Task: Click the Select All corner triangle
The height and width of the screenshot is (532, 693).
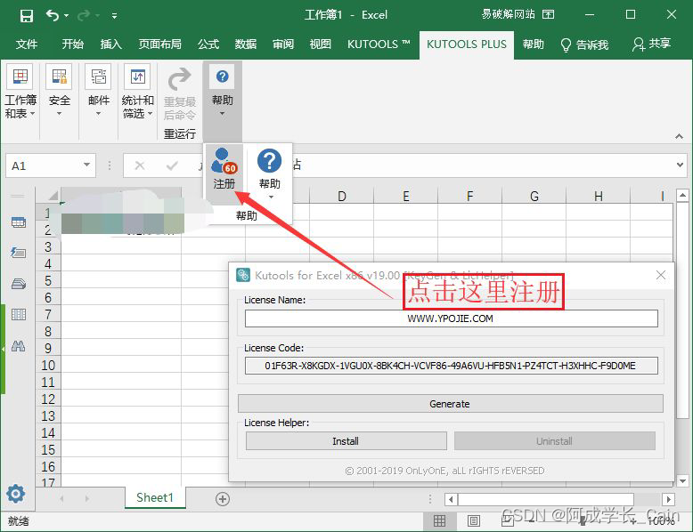Action: [x=53, y=196]
